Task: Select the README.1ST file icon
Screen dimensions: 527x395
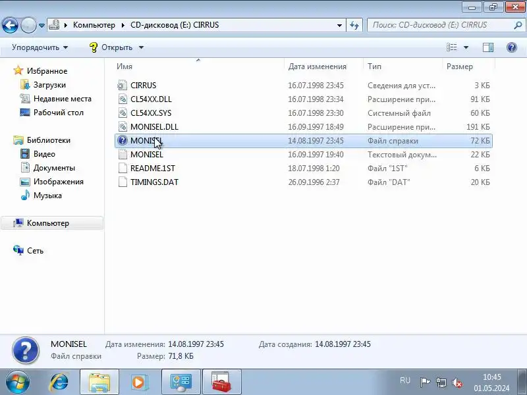Action: coord(123,168)
